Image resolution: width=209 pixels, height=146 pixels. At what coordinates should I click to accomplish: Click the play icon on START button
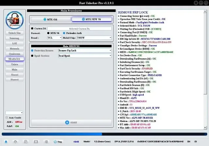click(67, 123)
